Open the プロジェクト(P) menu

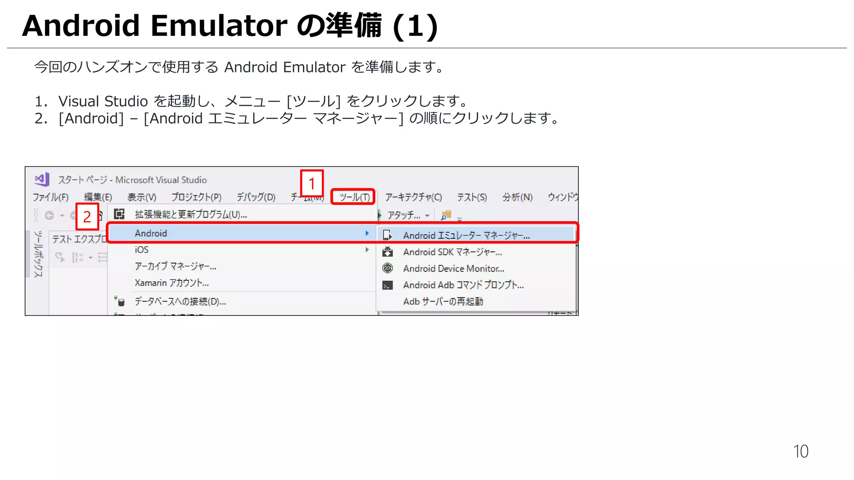coord(196,197)
